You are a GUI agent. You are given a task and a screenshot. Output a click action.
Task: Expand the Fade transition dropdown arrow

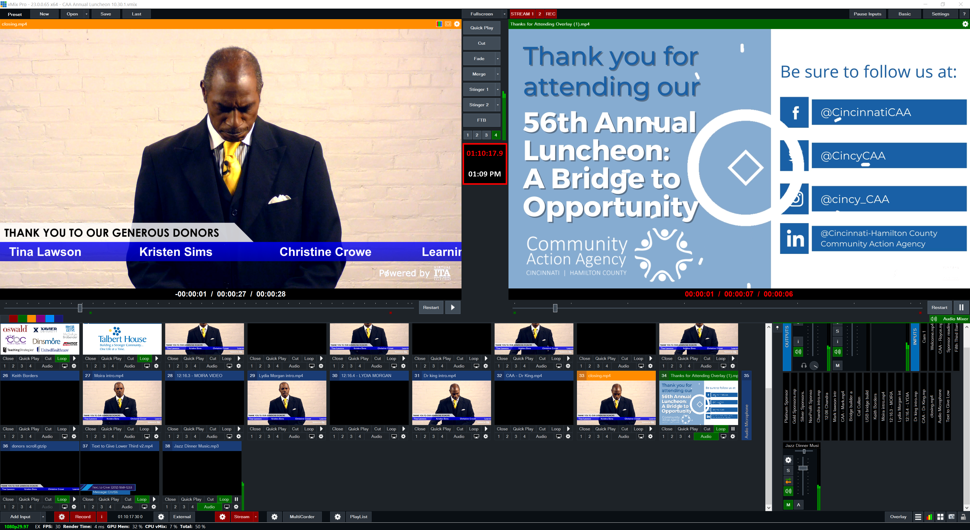(x=497, y=59)
